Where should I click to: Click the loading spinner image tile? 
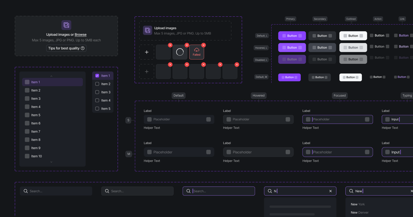tap(180, 52)
